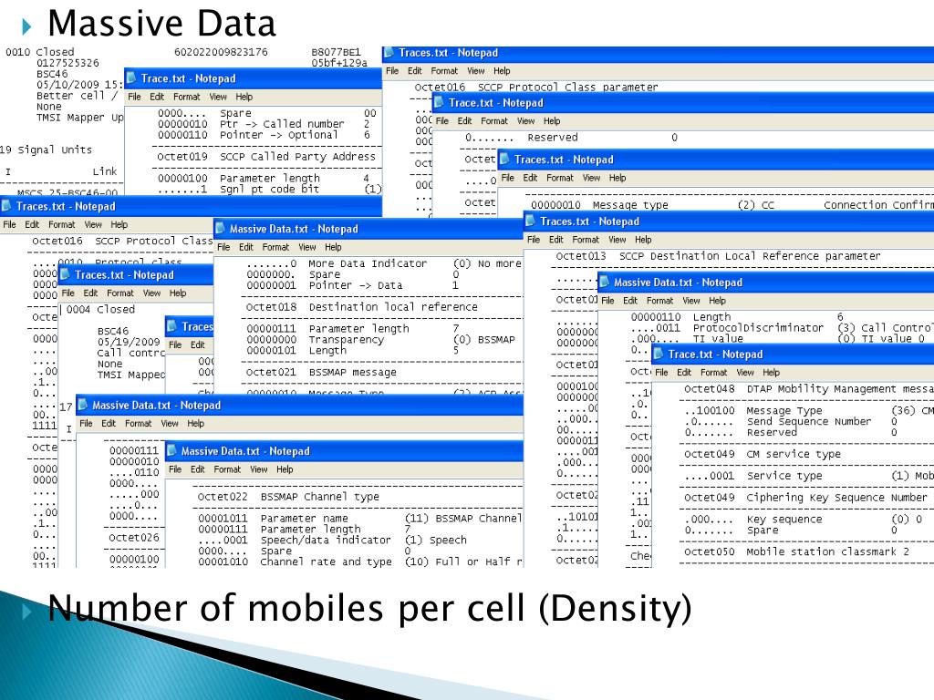The width and height of the screenshot is (934, 700).
Task: Open Help menu in window showing Destination local reference
Action: pyautogui.click(x=333, y=247)
